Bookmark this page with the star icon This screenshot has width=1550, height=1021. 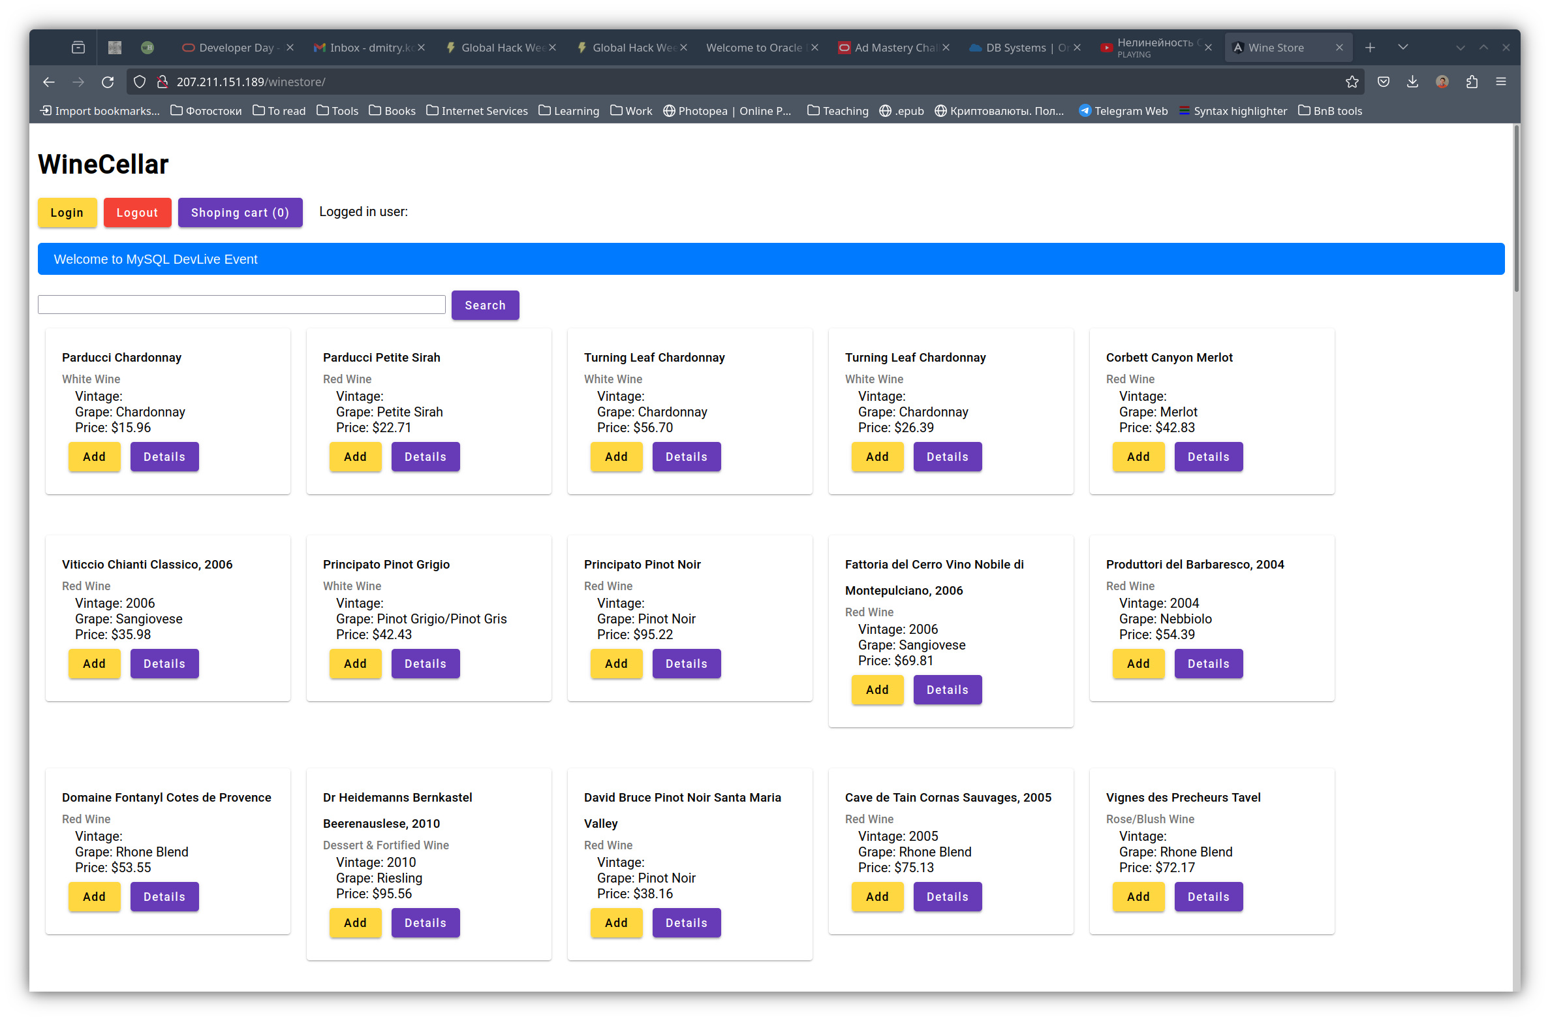1352,82
